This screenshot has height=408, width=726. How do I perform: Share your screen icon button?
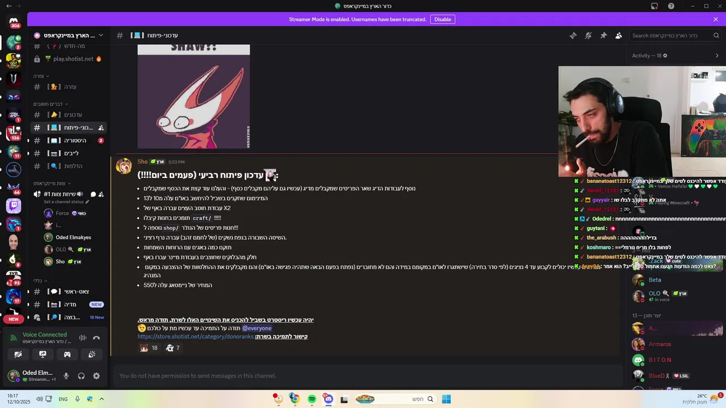[x=43, y=354]
